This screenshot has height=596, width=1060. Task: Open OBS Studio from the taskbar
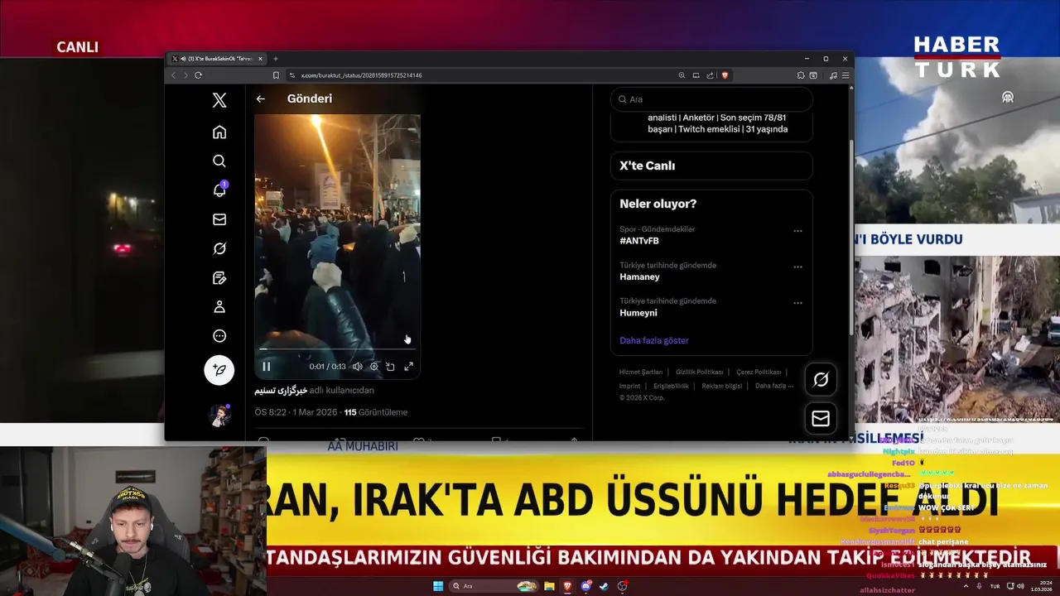coord(622,586)
